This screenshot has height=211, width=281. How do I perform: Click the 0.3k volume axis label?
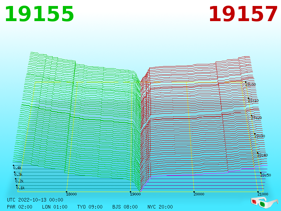[19, 174]
